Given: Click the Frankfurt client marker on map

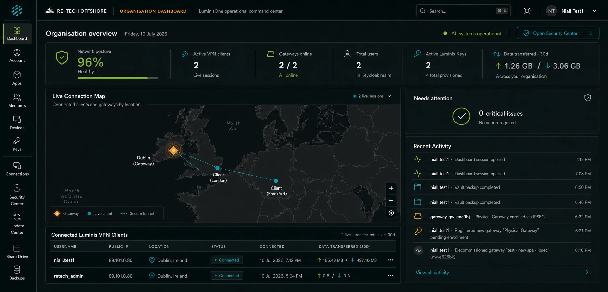Looking at the screenshot, I should 276,181.
